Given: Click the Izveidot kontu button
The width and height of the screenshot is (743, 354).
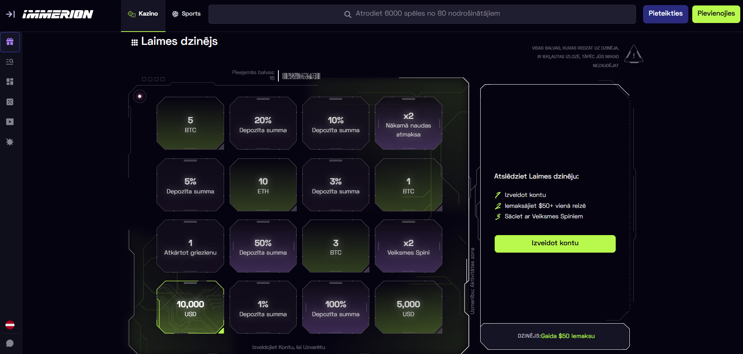Looking at the screenshot, I should click(x=555, y=243).
